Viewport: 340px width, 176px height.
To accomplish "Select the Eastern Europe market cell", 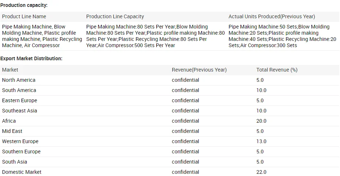I will (19, 100).
